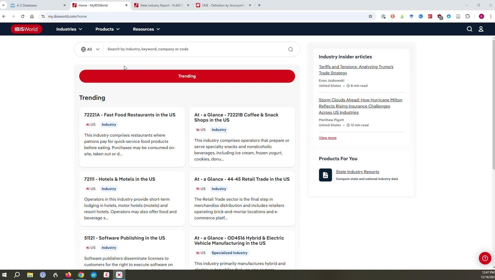This screenshot has width=495, height=280.
Task: Open the screen recorder taskbar icon
Action: [x=119, y=275]
